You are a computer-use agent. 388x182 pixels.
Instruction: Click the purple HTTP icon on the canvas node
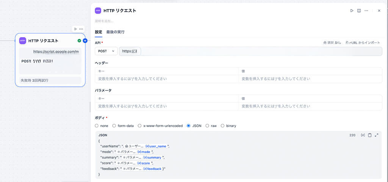click(22, 41)
